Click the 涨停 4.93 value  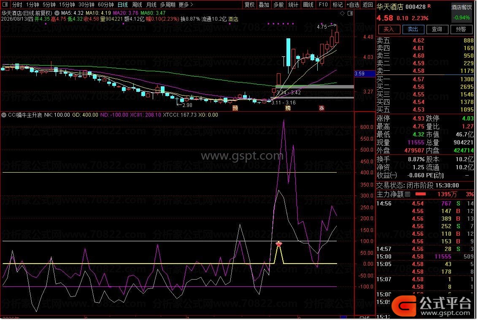(x=419, y=118)
